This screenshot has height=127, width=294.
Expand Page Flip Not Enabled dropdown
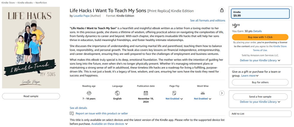tap(174, 99)
